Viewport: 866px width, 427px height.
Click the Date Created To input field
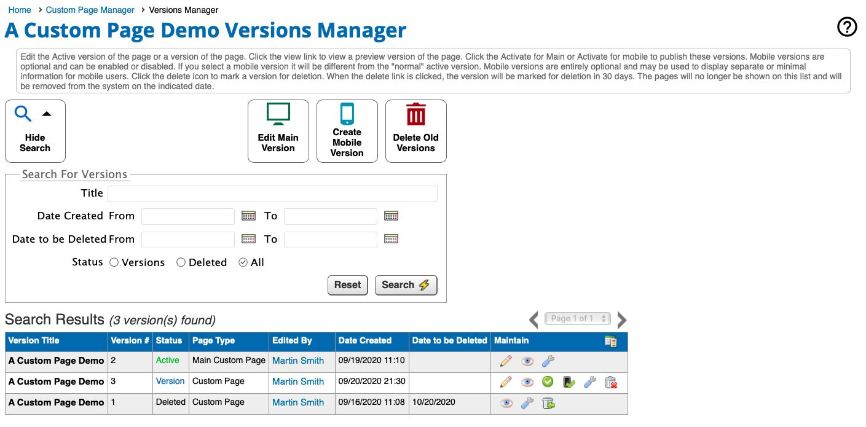click(331, 216)
